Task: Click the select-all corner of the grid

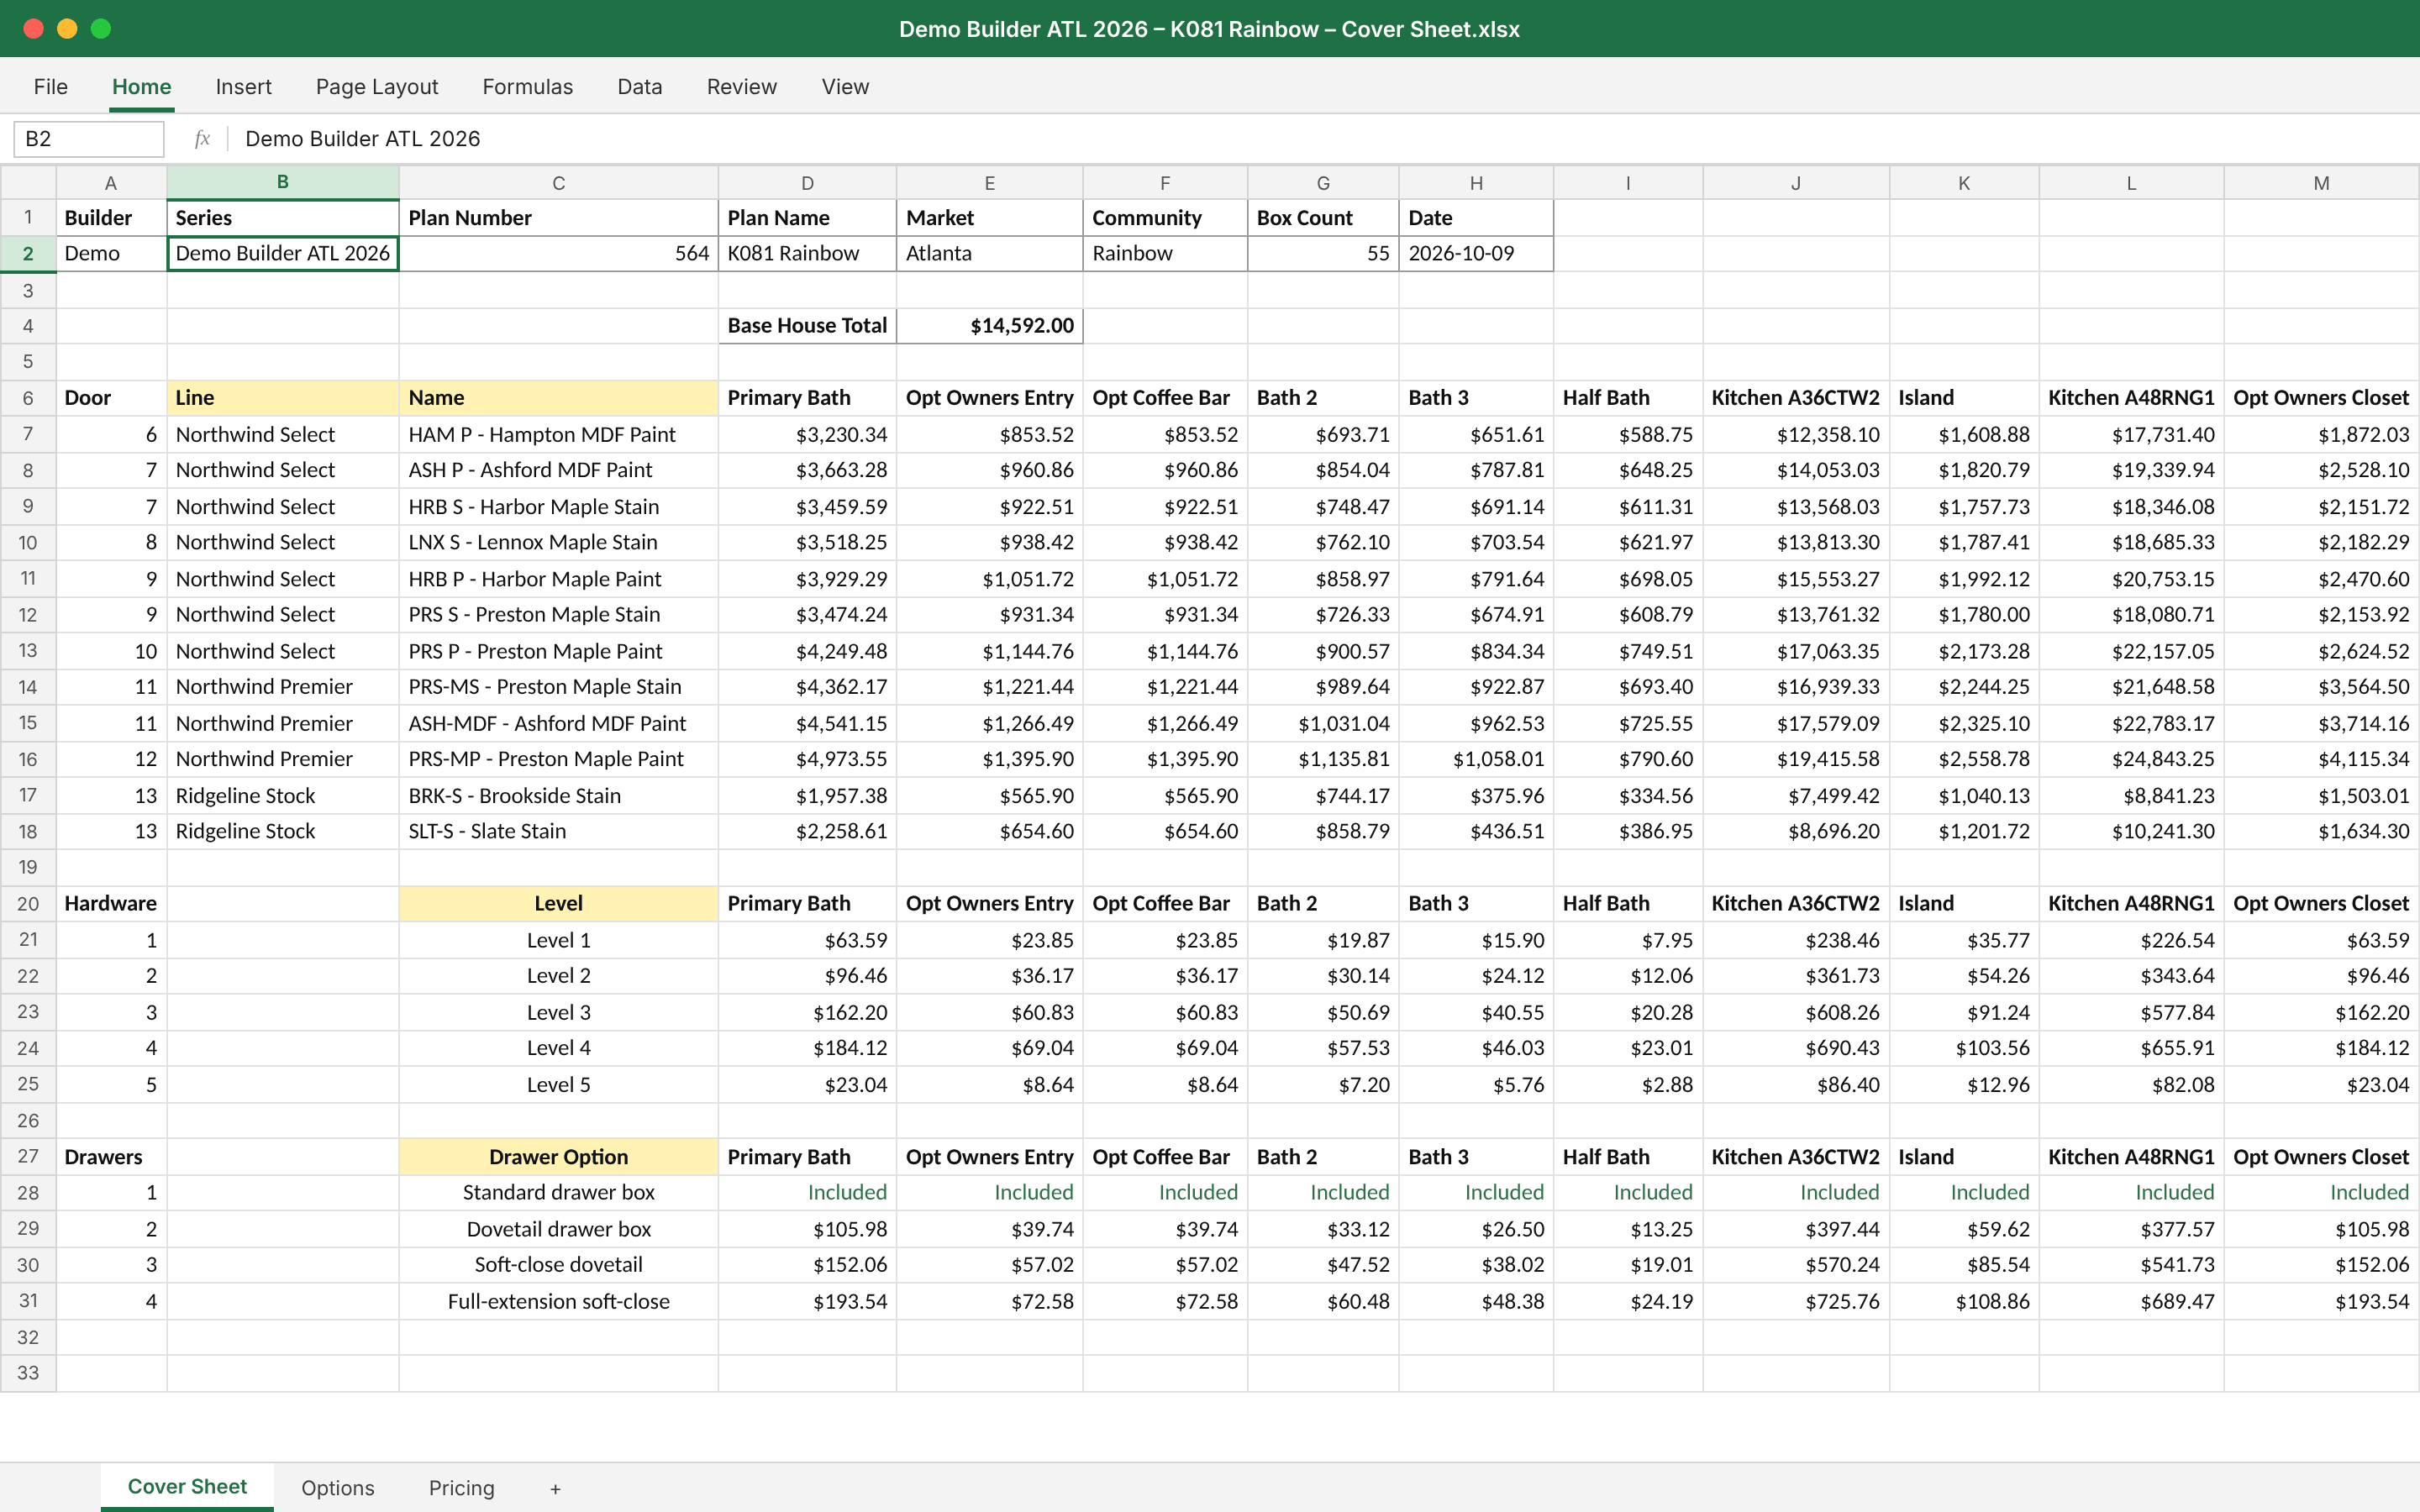Action: (28, 183)
